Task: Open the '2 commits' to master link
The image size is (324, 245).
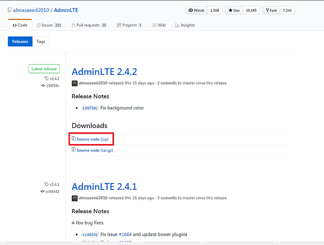Action: tap(167, 83)
